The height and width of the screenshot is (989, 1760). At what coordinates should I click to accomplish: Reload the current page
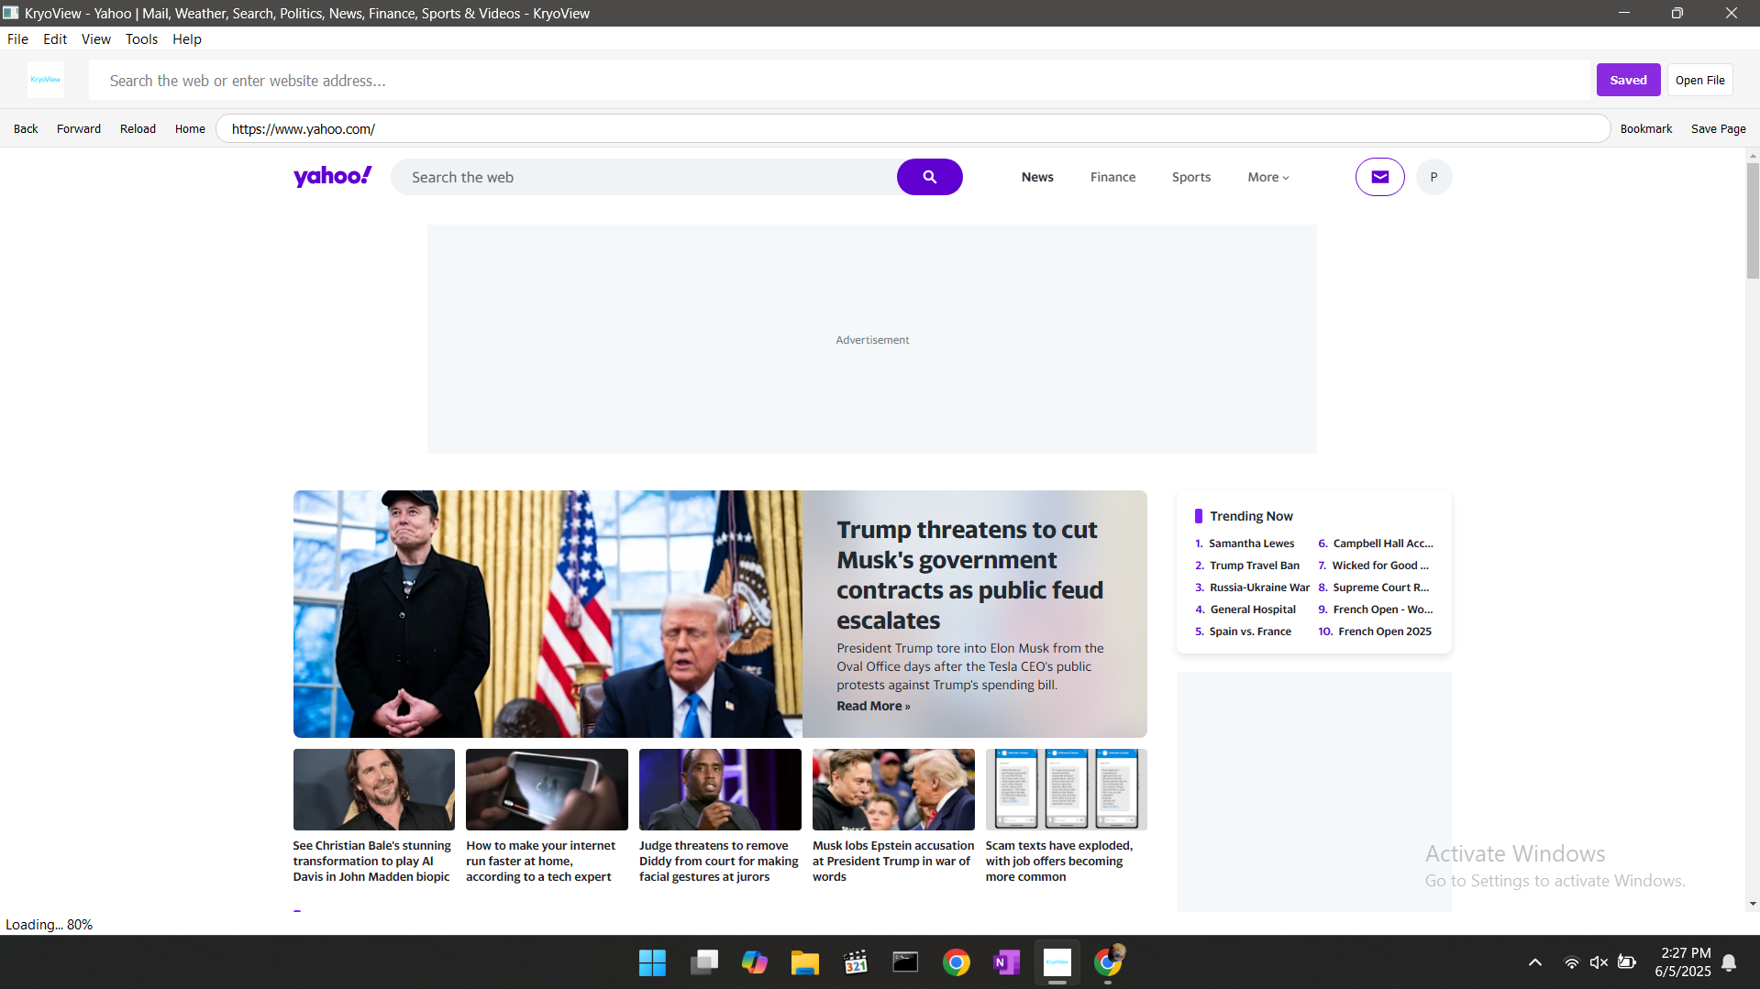click(x=138, y=128)
